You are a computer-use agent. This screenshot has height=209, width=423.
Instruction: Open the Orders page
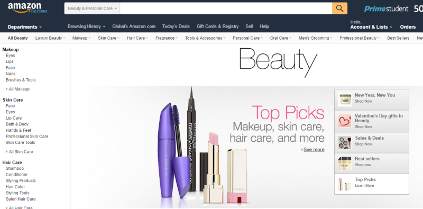[408, 27]
